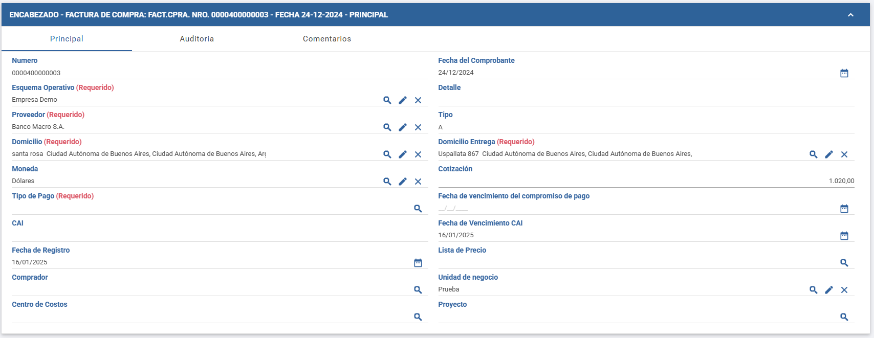Viewport: 874px width, 338px height.
Task: Search for a Proveedor using magnifier icon
Action: pos(387,127)
